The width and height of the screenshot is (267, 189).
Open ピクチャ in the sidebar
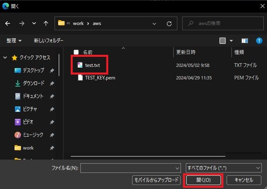pos(30,109)
